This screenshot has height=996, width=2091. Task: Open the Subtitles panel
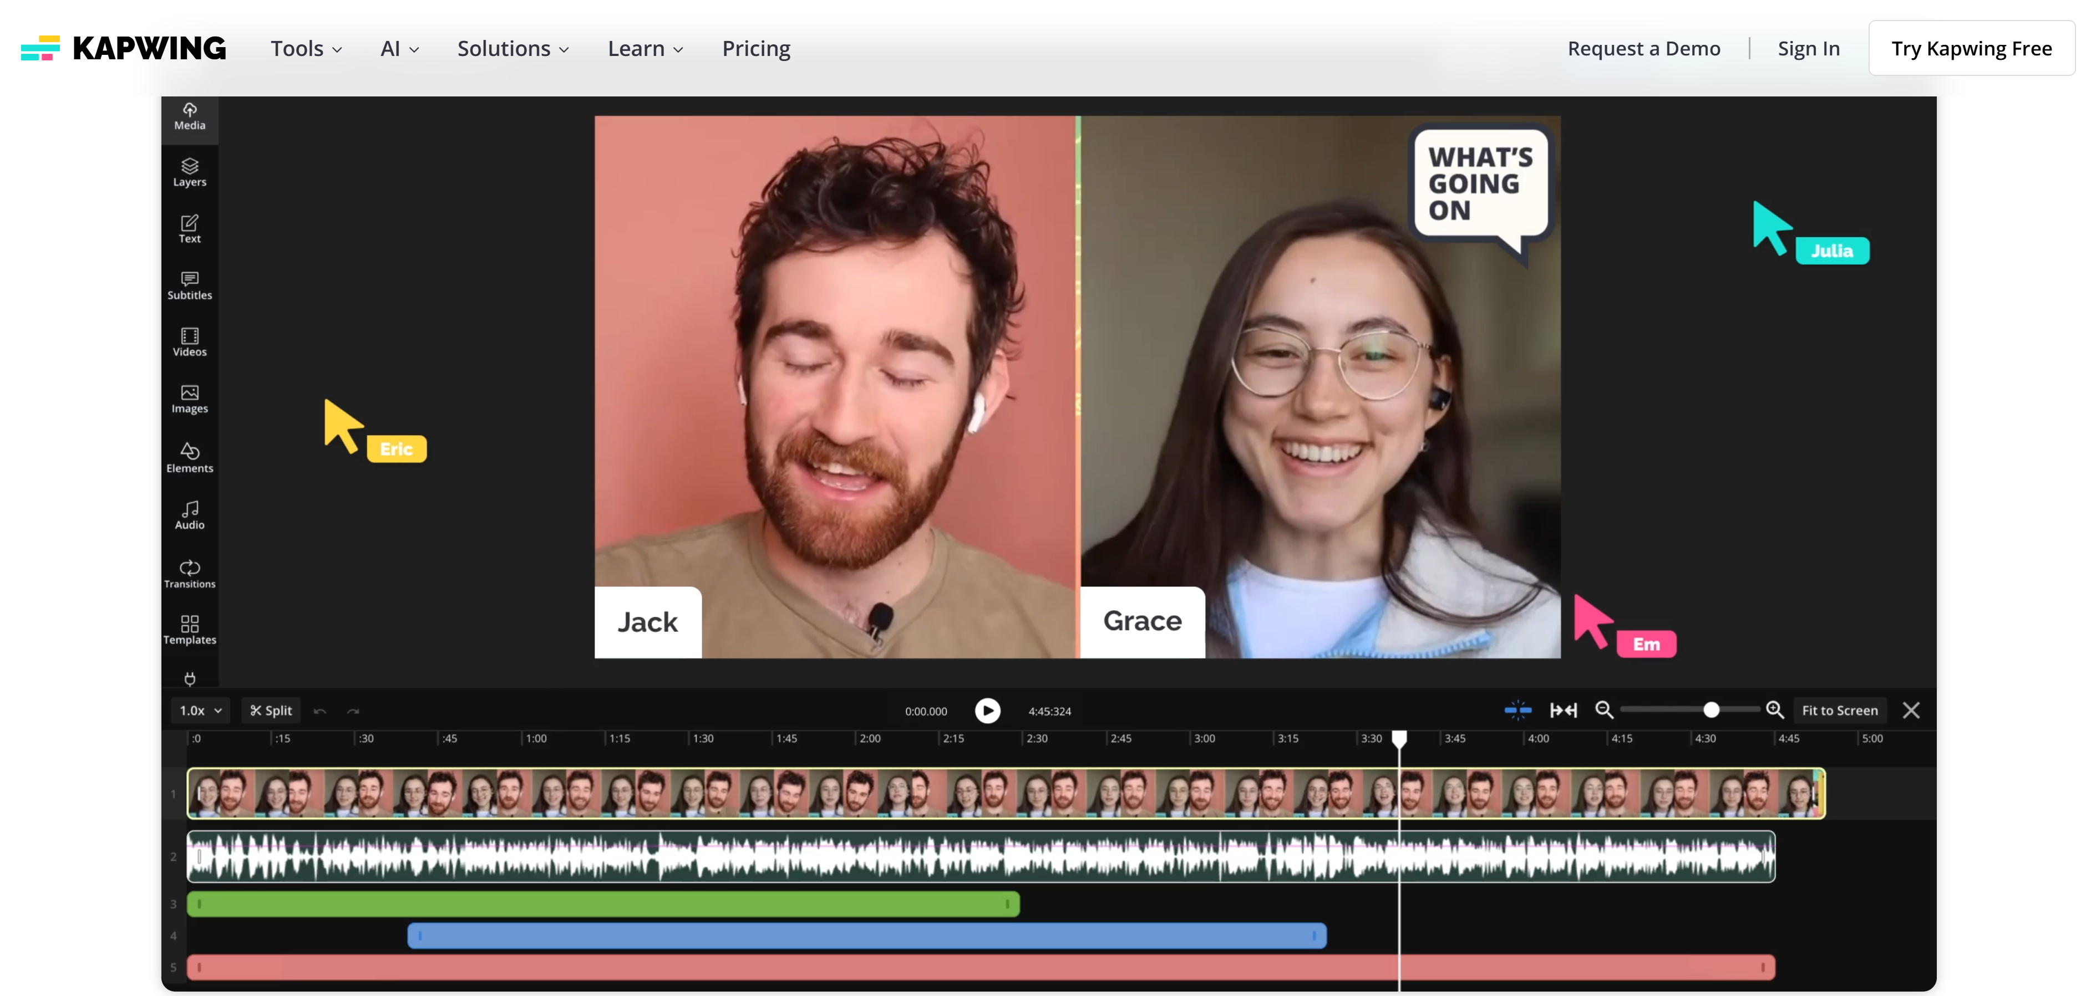(189, 285)
